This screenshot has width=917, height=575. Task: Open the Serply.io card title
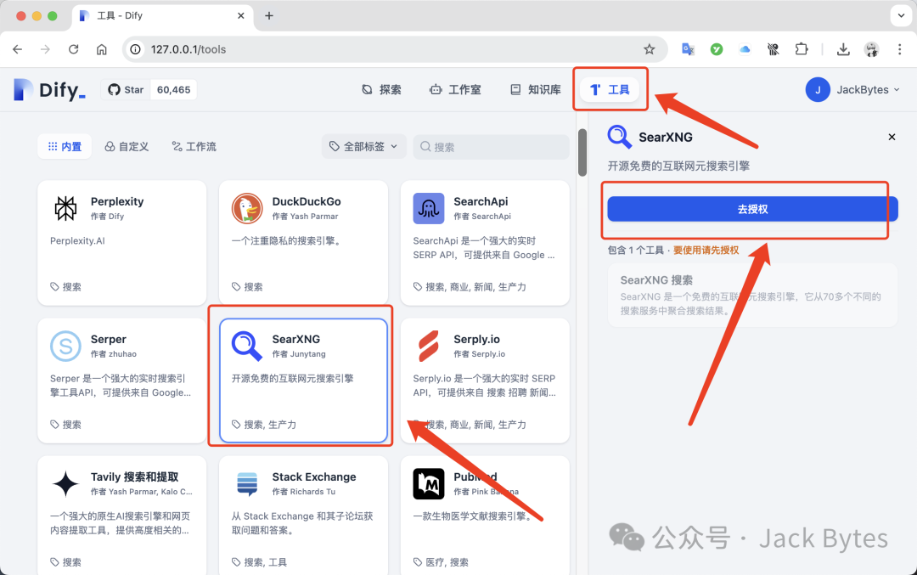(476, 339)
